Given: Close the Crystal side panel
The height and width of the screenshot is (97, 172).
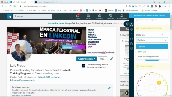Looking at the screenshot, I should [131, 20].
